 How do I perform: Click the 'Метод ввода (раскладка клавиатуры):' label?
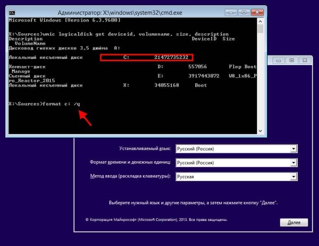click(x=130, y=176)
